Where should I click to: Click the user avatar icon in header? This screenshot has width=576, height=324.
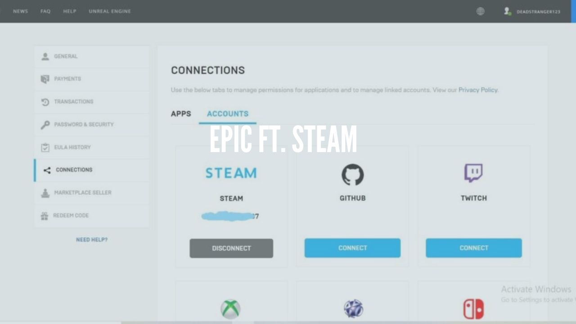[x=508, y=11]
